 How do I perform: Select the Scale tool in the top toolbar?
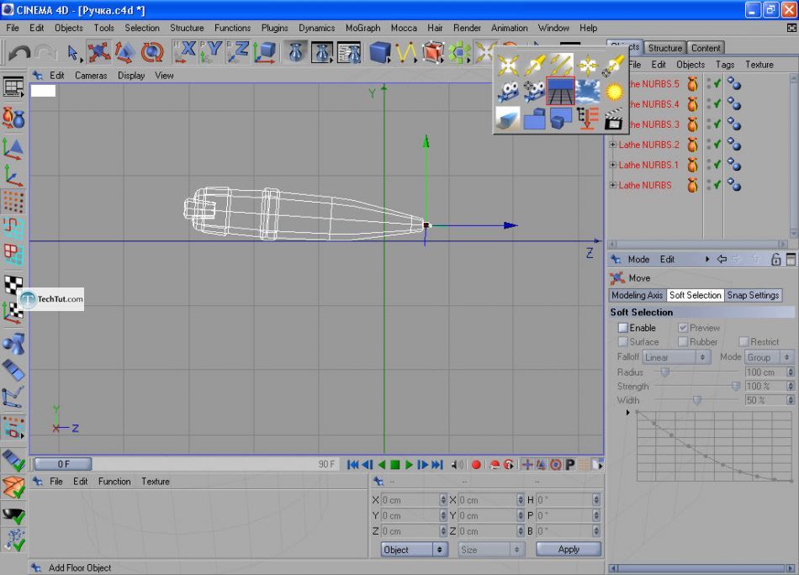124,52
